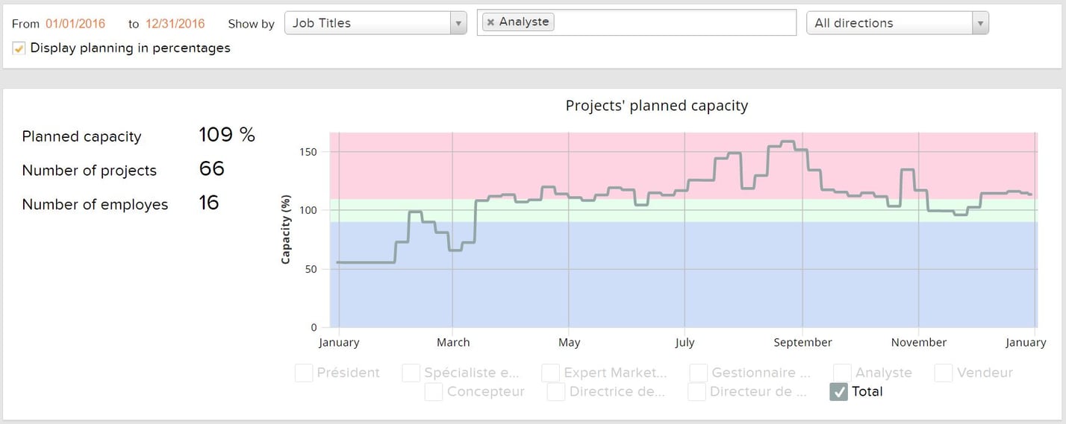The width and height of the screenshot is (1066, 424).
Task: Enable the Directeur de... legend checkbox
Action: [696, 392]
